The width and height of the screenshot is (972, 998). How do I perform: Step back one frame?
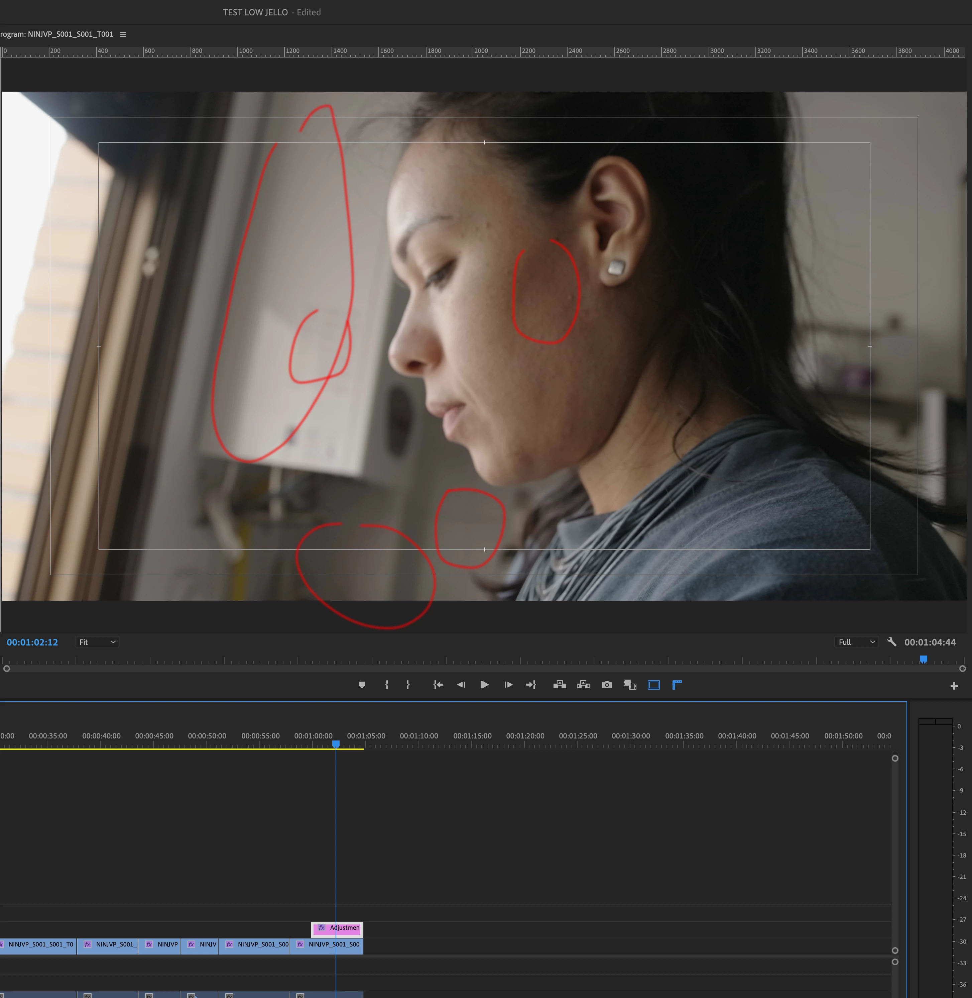[x=461, y=685]
